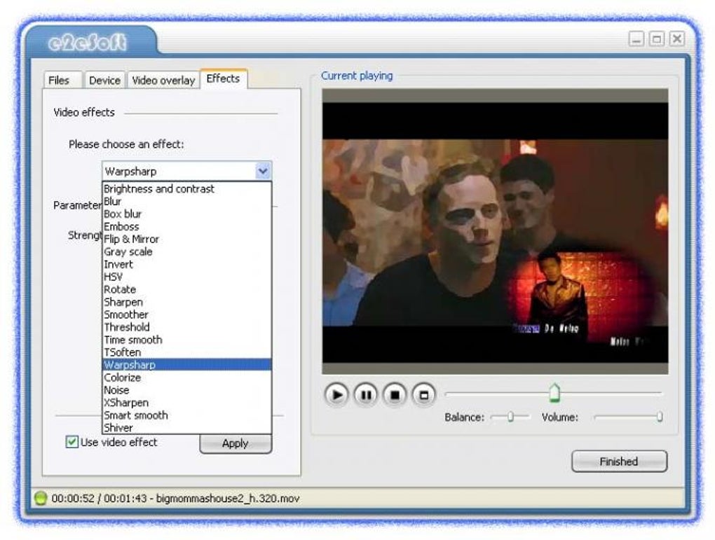Pick Rotate effect option
The image size is (715, 540).
pos(186,289)
